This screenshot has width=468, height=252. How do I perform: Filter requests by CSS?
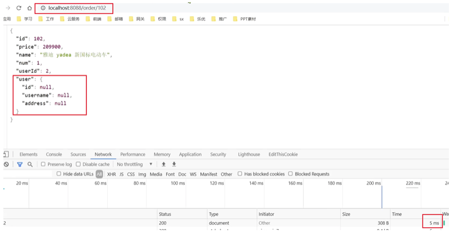point(131,174)
